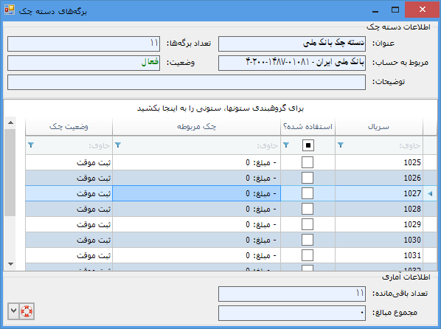Click the filter funnel icon in the استفاده شده column
This screenshot has width=441, height=329.
coord(286,145)
